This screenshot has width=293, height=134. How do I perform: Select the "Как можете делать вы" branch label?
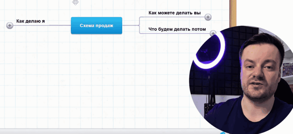tap(174, 13)
